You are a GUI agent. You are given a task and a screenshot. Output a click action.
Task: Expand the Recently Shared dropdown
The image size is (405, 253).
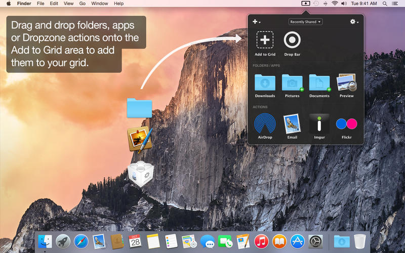pyautogui.click(x=305, y=22)
